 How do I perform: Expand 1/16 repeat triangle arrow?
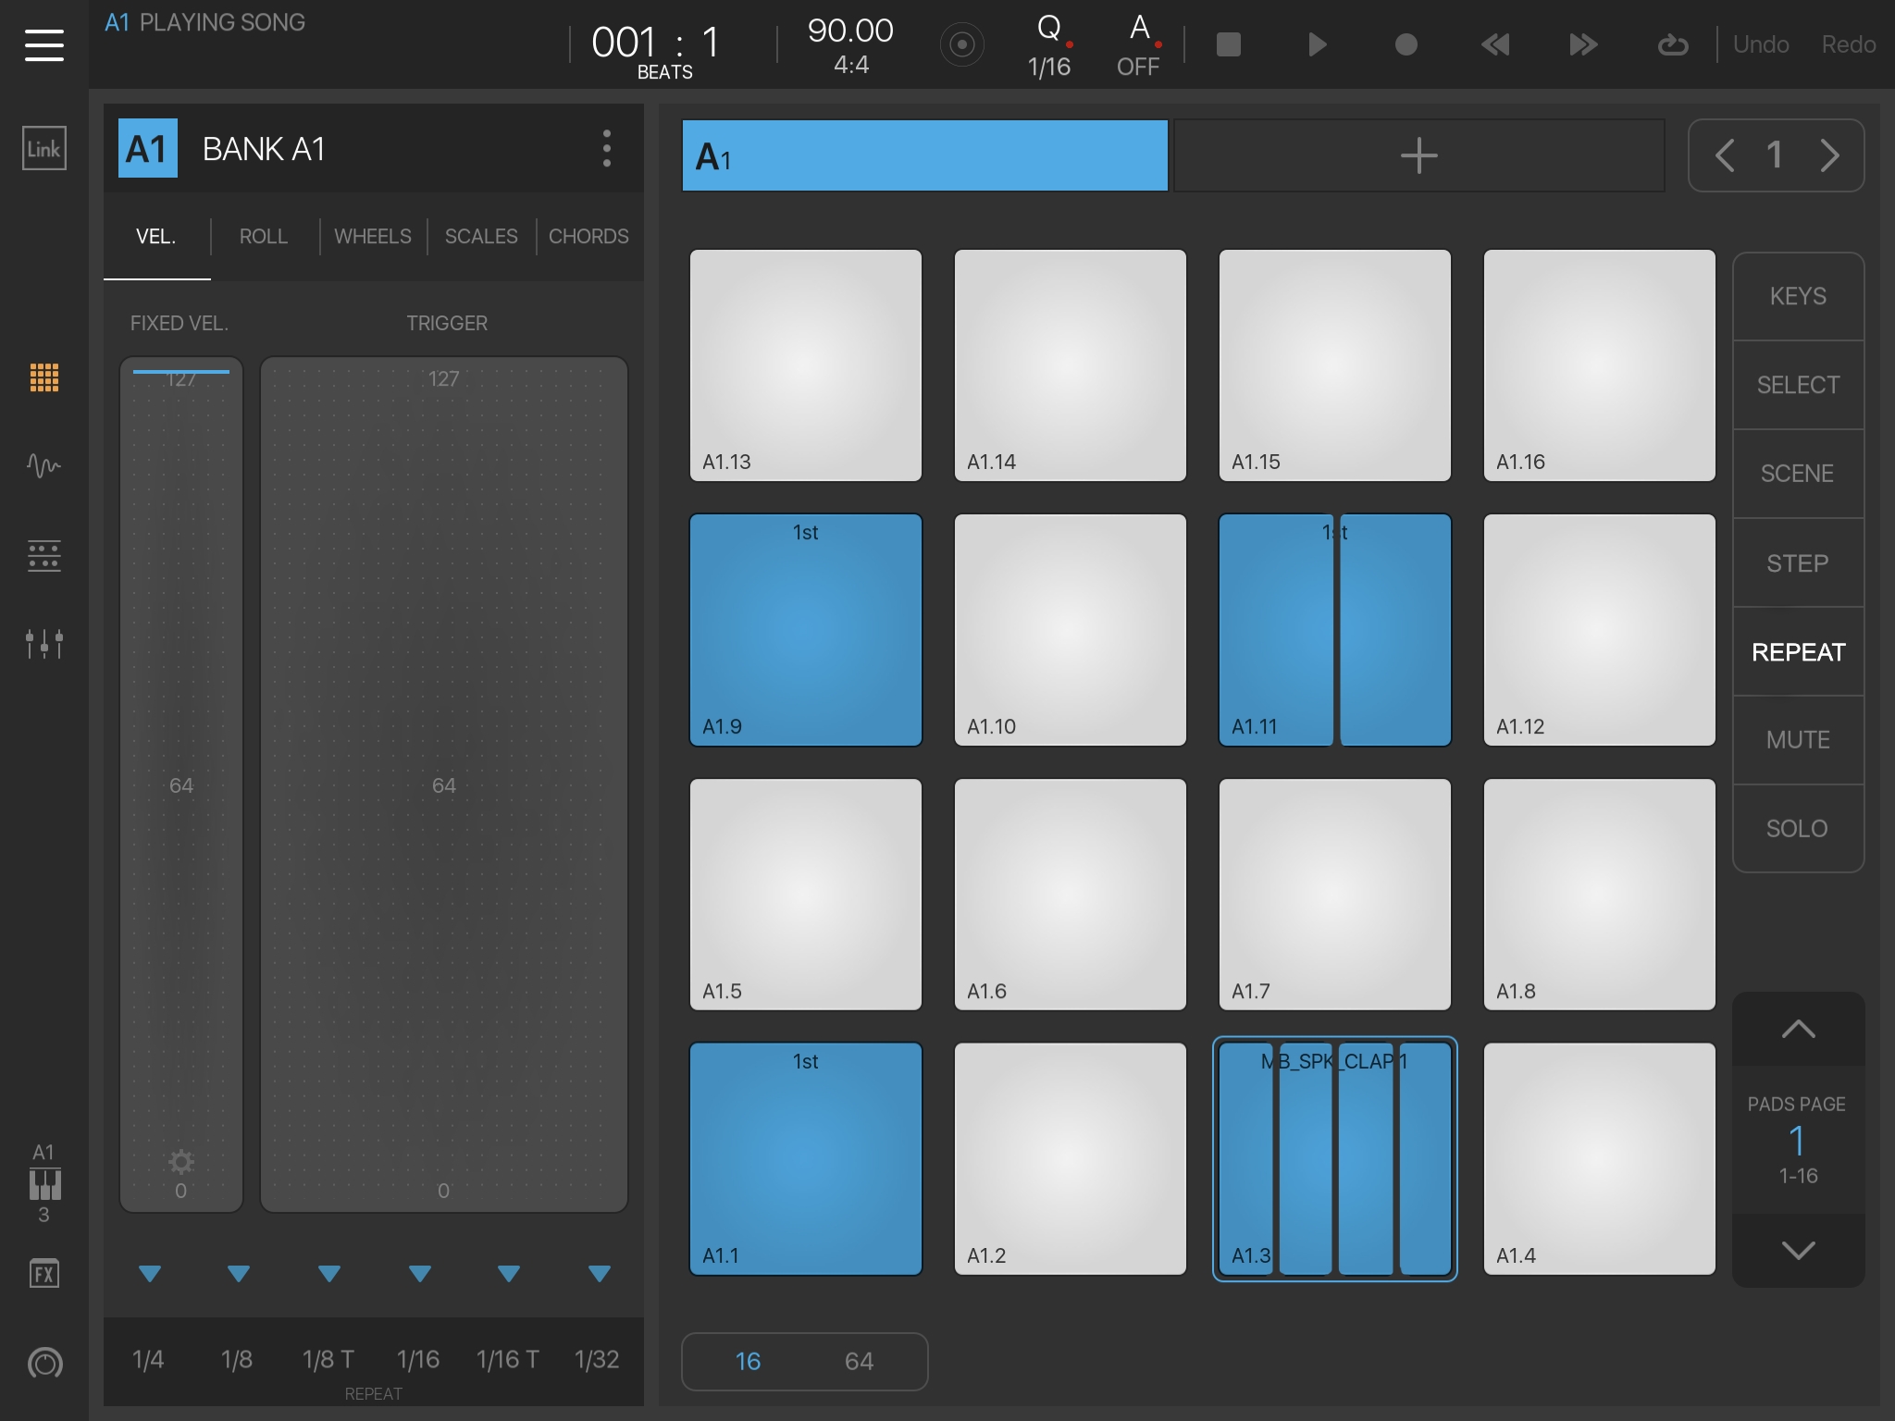click(420, 1274)
